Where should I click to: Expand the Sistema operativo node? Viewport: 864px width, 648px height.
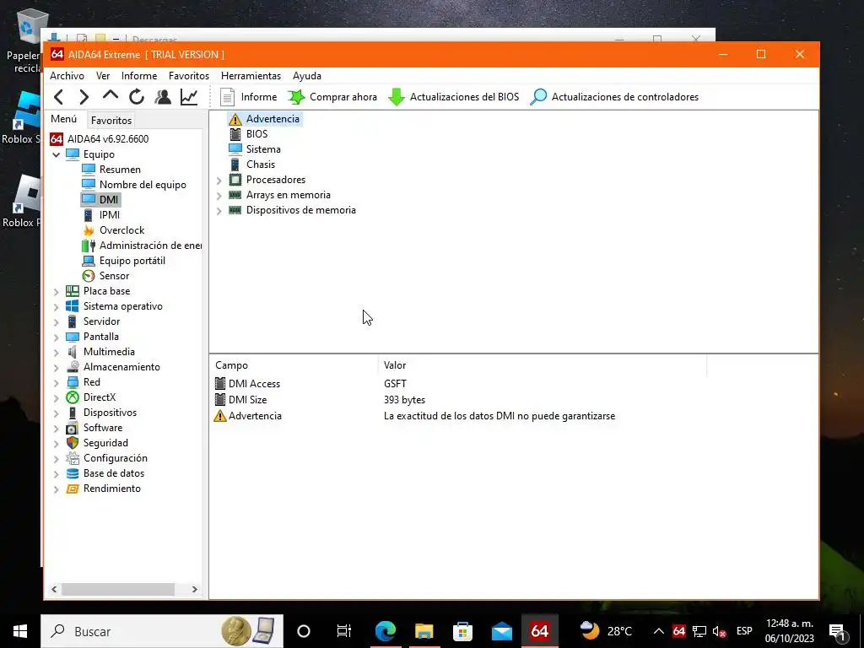coord(57,307)
